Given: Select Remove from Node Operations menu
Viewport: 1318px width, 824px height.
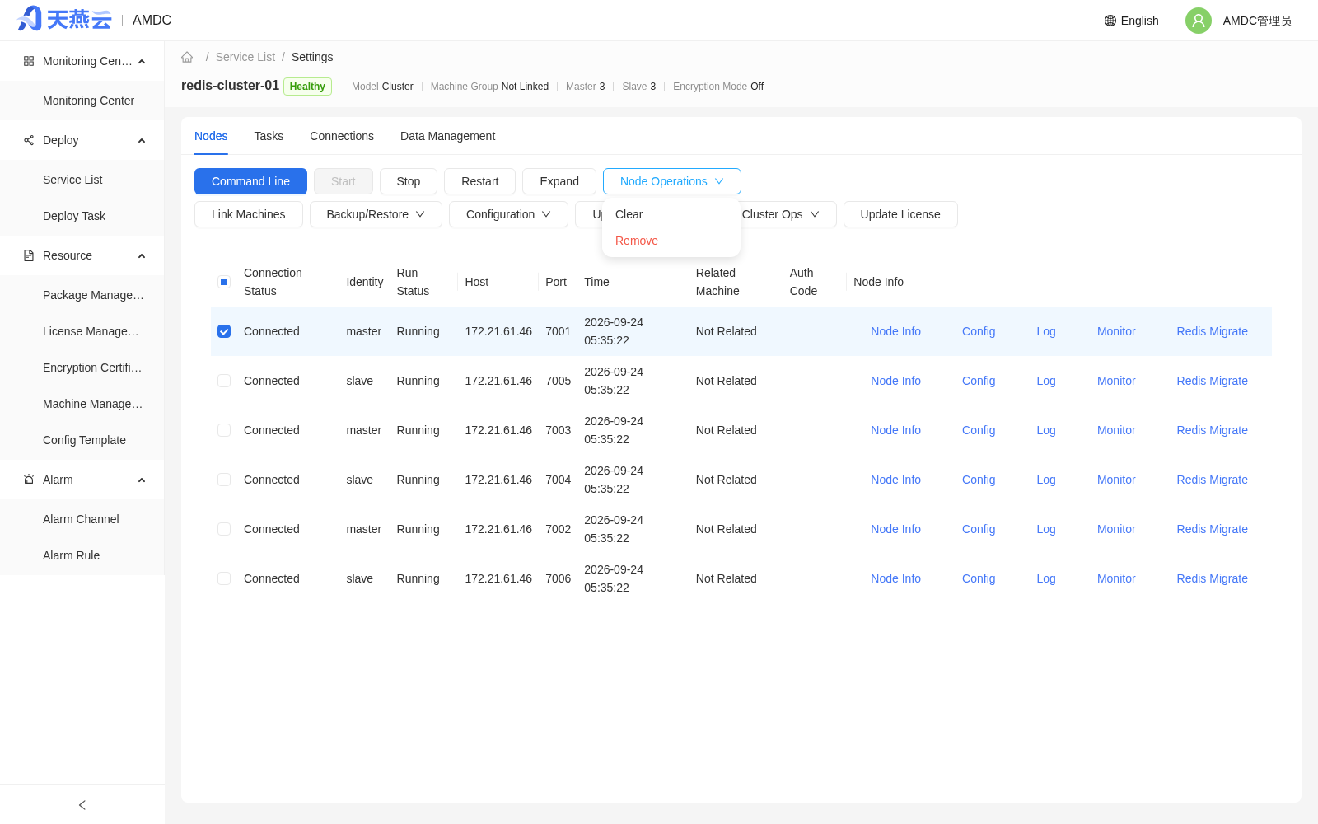Looking at the screenshot, I should coord(637,241).
